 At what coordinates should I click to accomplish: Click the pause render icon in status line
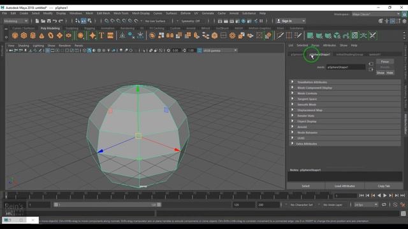[x=261, y=21]
